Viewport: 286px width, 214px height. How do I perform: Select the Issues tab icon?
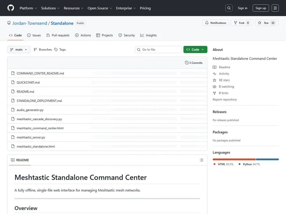point(29,35)
